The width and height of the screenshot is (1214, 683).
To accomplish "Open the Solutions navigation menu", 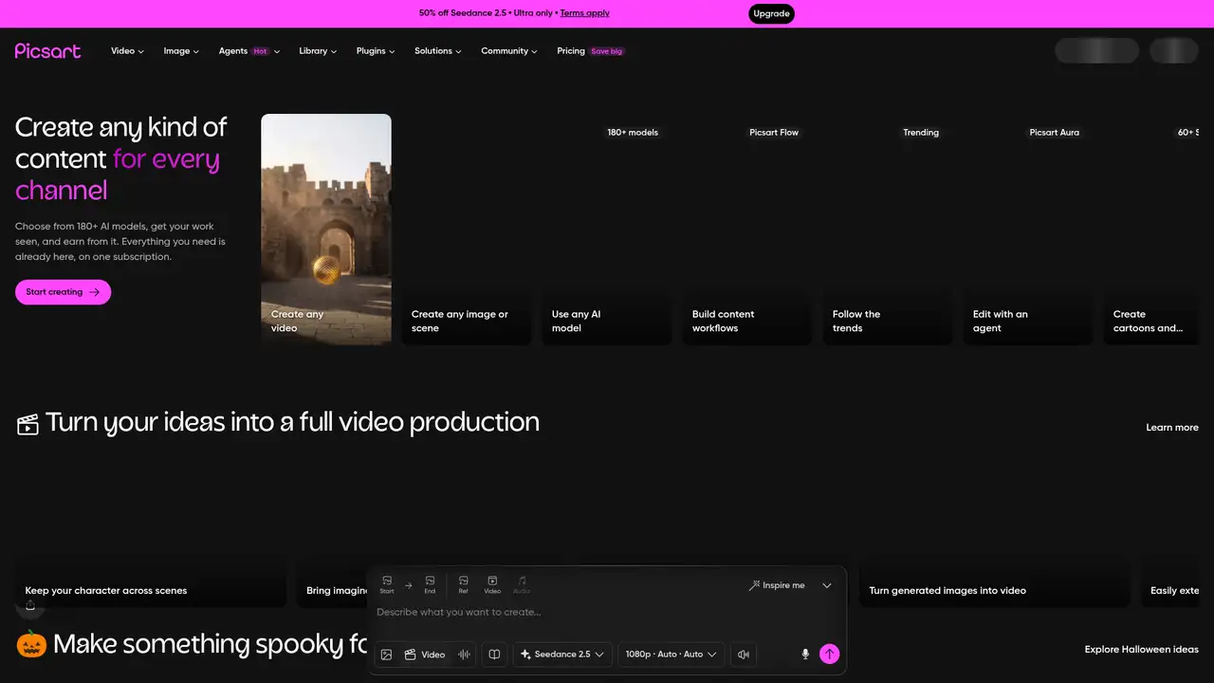I will (x=438, y=51).
